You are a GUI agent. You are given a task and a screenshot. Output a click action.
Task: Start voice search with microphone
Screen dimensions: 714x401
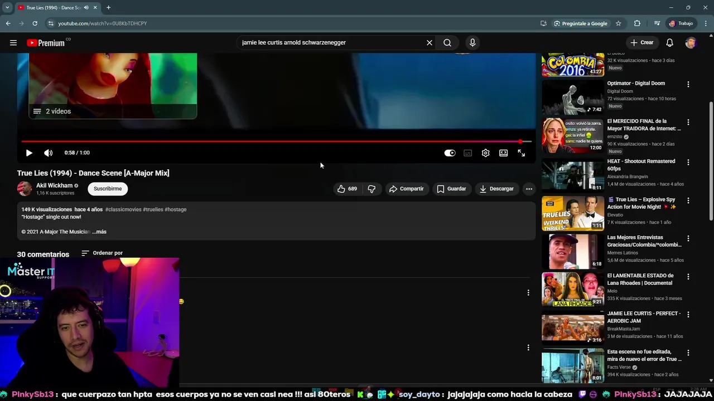pos(472,42)
